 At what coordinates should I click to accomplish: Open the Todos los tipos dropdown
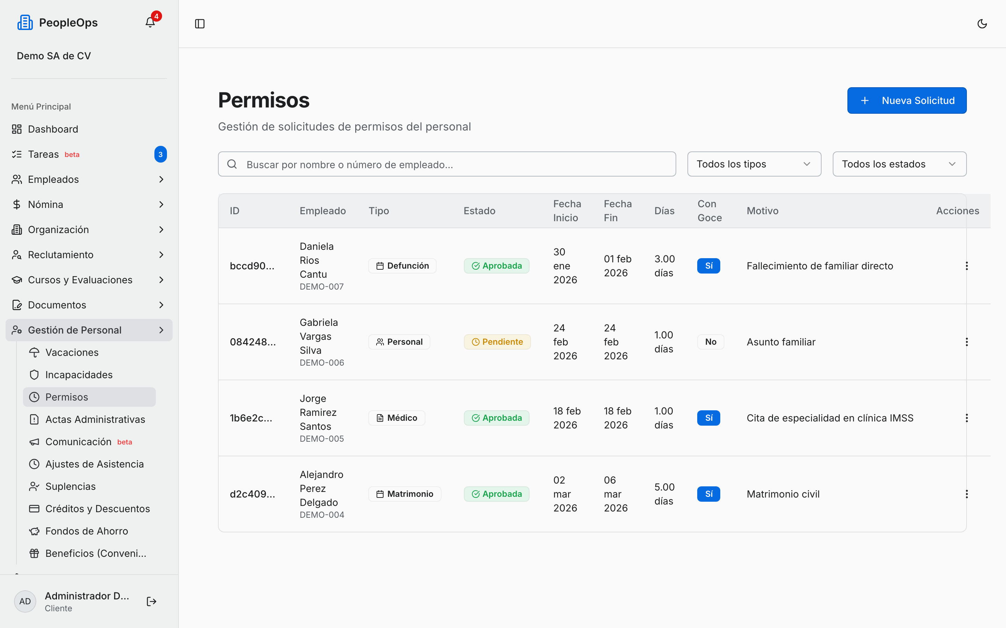coord(754,164)
